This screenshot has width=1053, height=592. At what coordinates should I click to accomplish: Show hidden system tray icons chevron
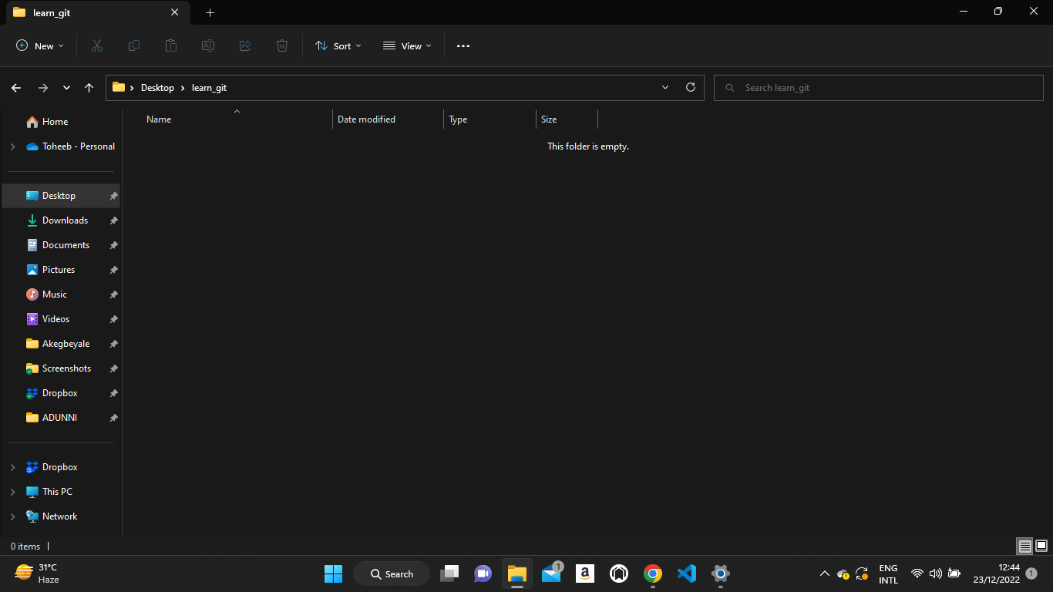[x=824, y=573]
